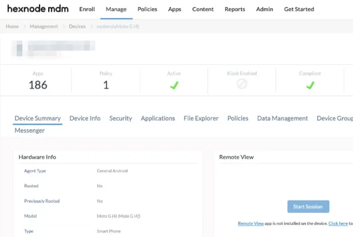
Task: Open the Data Management tab
Action: (x=282, y=118)
